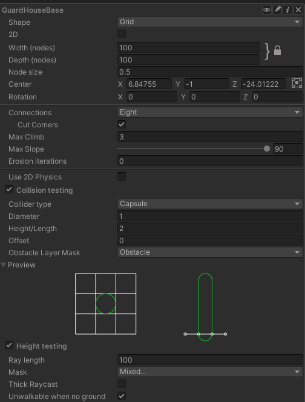
Task: Edit the Ray length field
Action: (x=210, y=360)
